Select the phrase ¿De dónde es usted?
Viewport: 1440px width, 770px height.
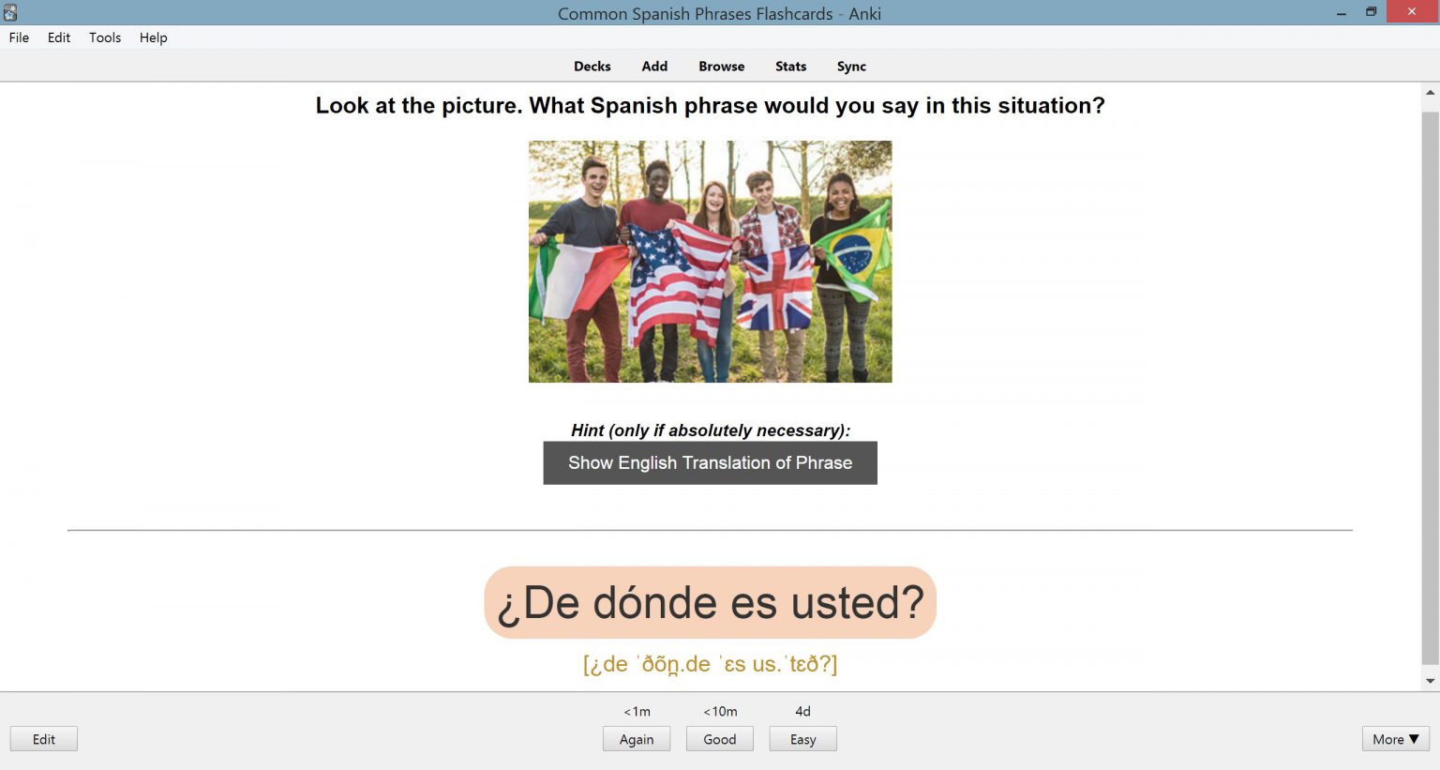[x=710, y=602]
